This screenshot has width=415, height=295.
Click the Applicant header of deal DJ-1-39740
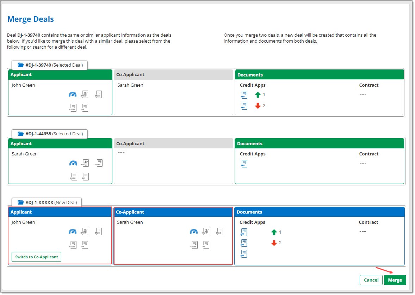(60, 75)
